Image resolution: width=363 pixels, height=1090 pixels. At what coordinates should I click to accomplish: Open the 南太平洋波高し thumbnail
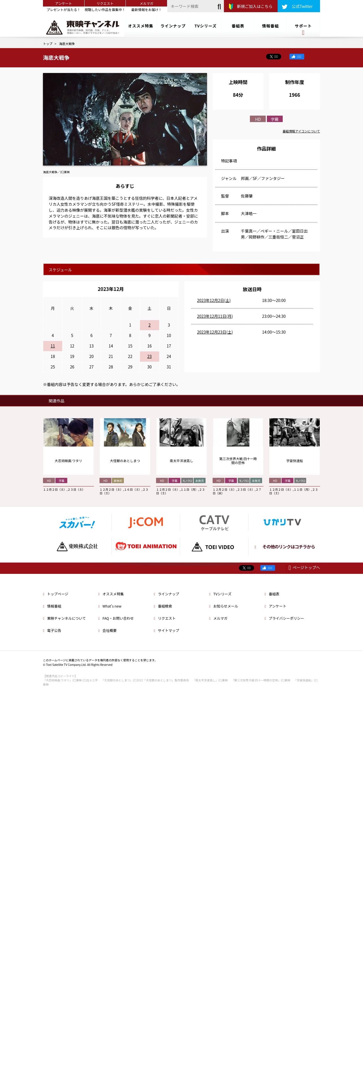click(x=181, y=432)
